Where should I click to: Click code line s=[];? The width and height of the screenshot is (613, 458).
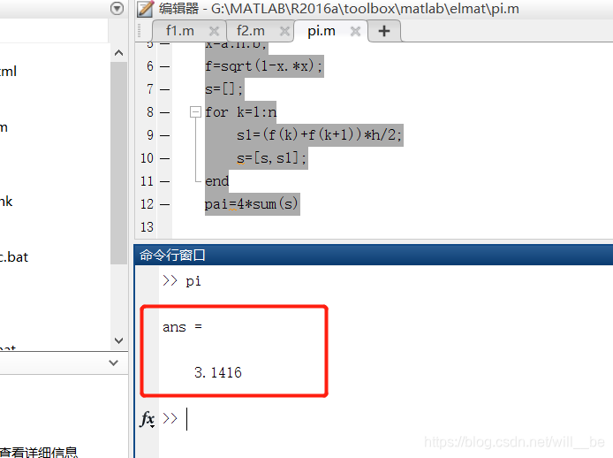[224, 89]
